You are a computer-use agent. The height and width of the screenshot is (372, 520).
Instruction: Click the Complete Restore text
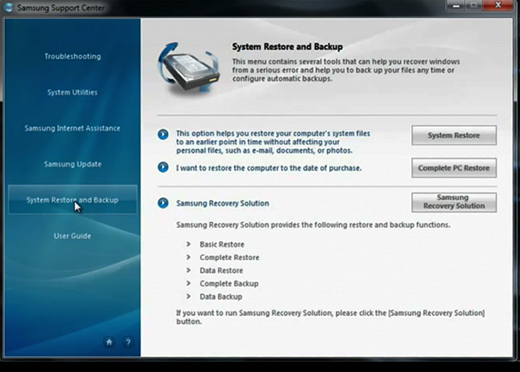[x=230, y=258]
